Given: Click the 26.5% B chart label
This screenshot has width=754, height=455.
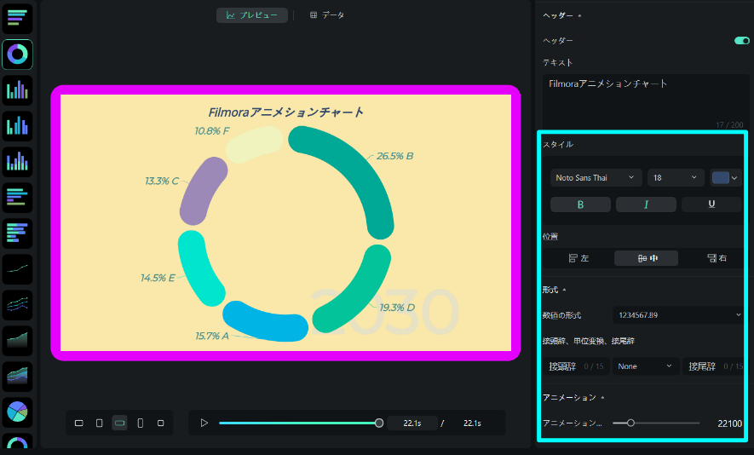Looking at the screenshot, I should (x=394, y=156).
